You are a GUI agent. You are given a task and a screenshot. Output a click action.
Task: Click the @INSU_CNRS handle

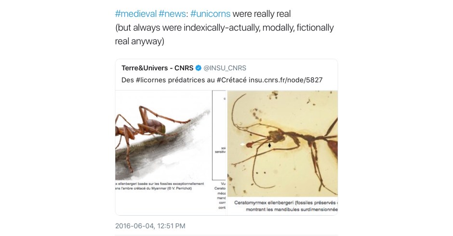coord(225,68)
